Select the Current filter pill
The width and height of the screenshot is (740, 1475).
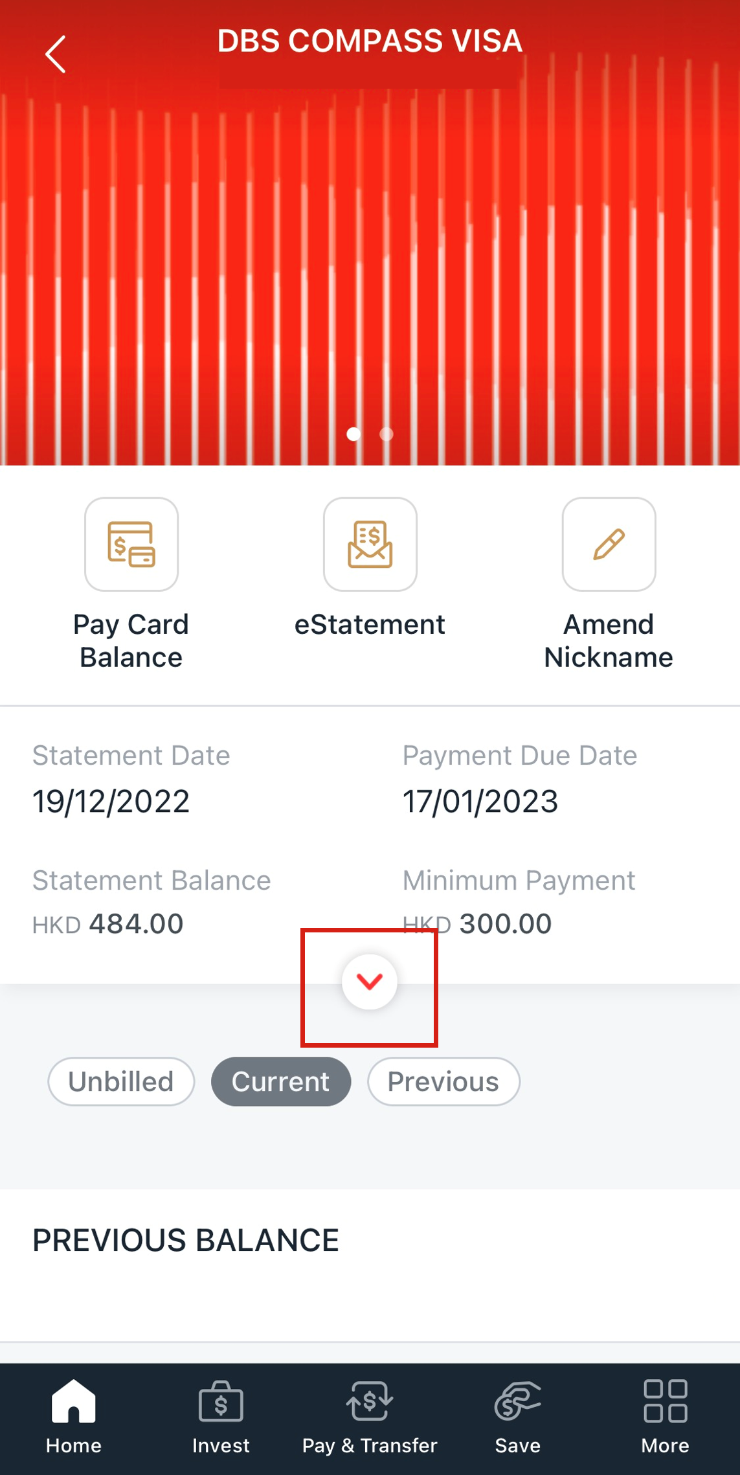tap(281, 1081)
